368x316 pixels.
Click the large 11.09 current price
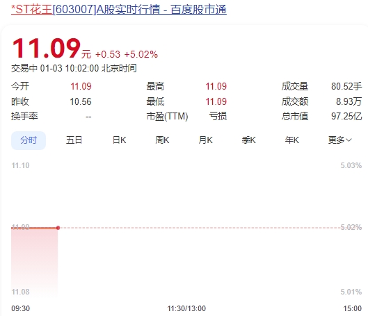(46, 49)
